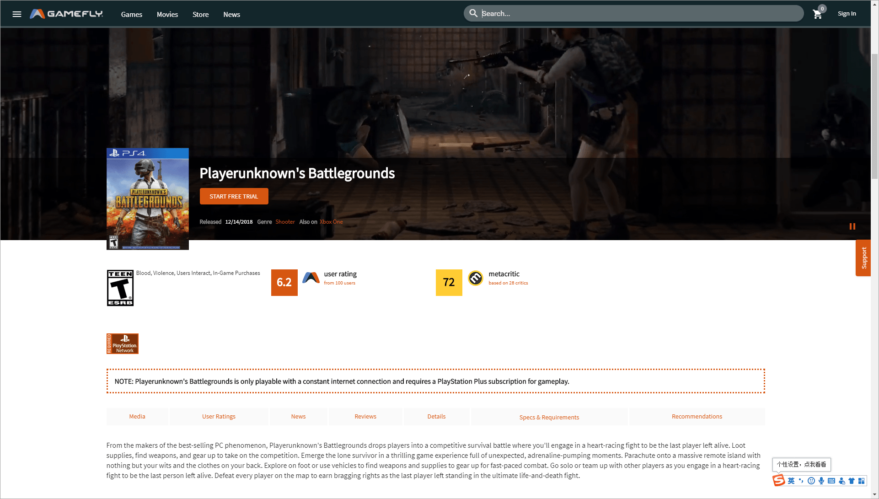Open the Games menu
Screen dimensions: 879x499
(131, 14)
